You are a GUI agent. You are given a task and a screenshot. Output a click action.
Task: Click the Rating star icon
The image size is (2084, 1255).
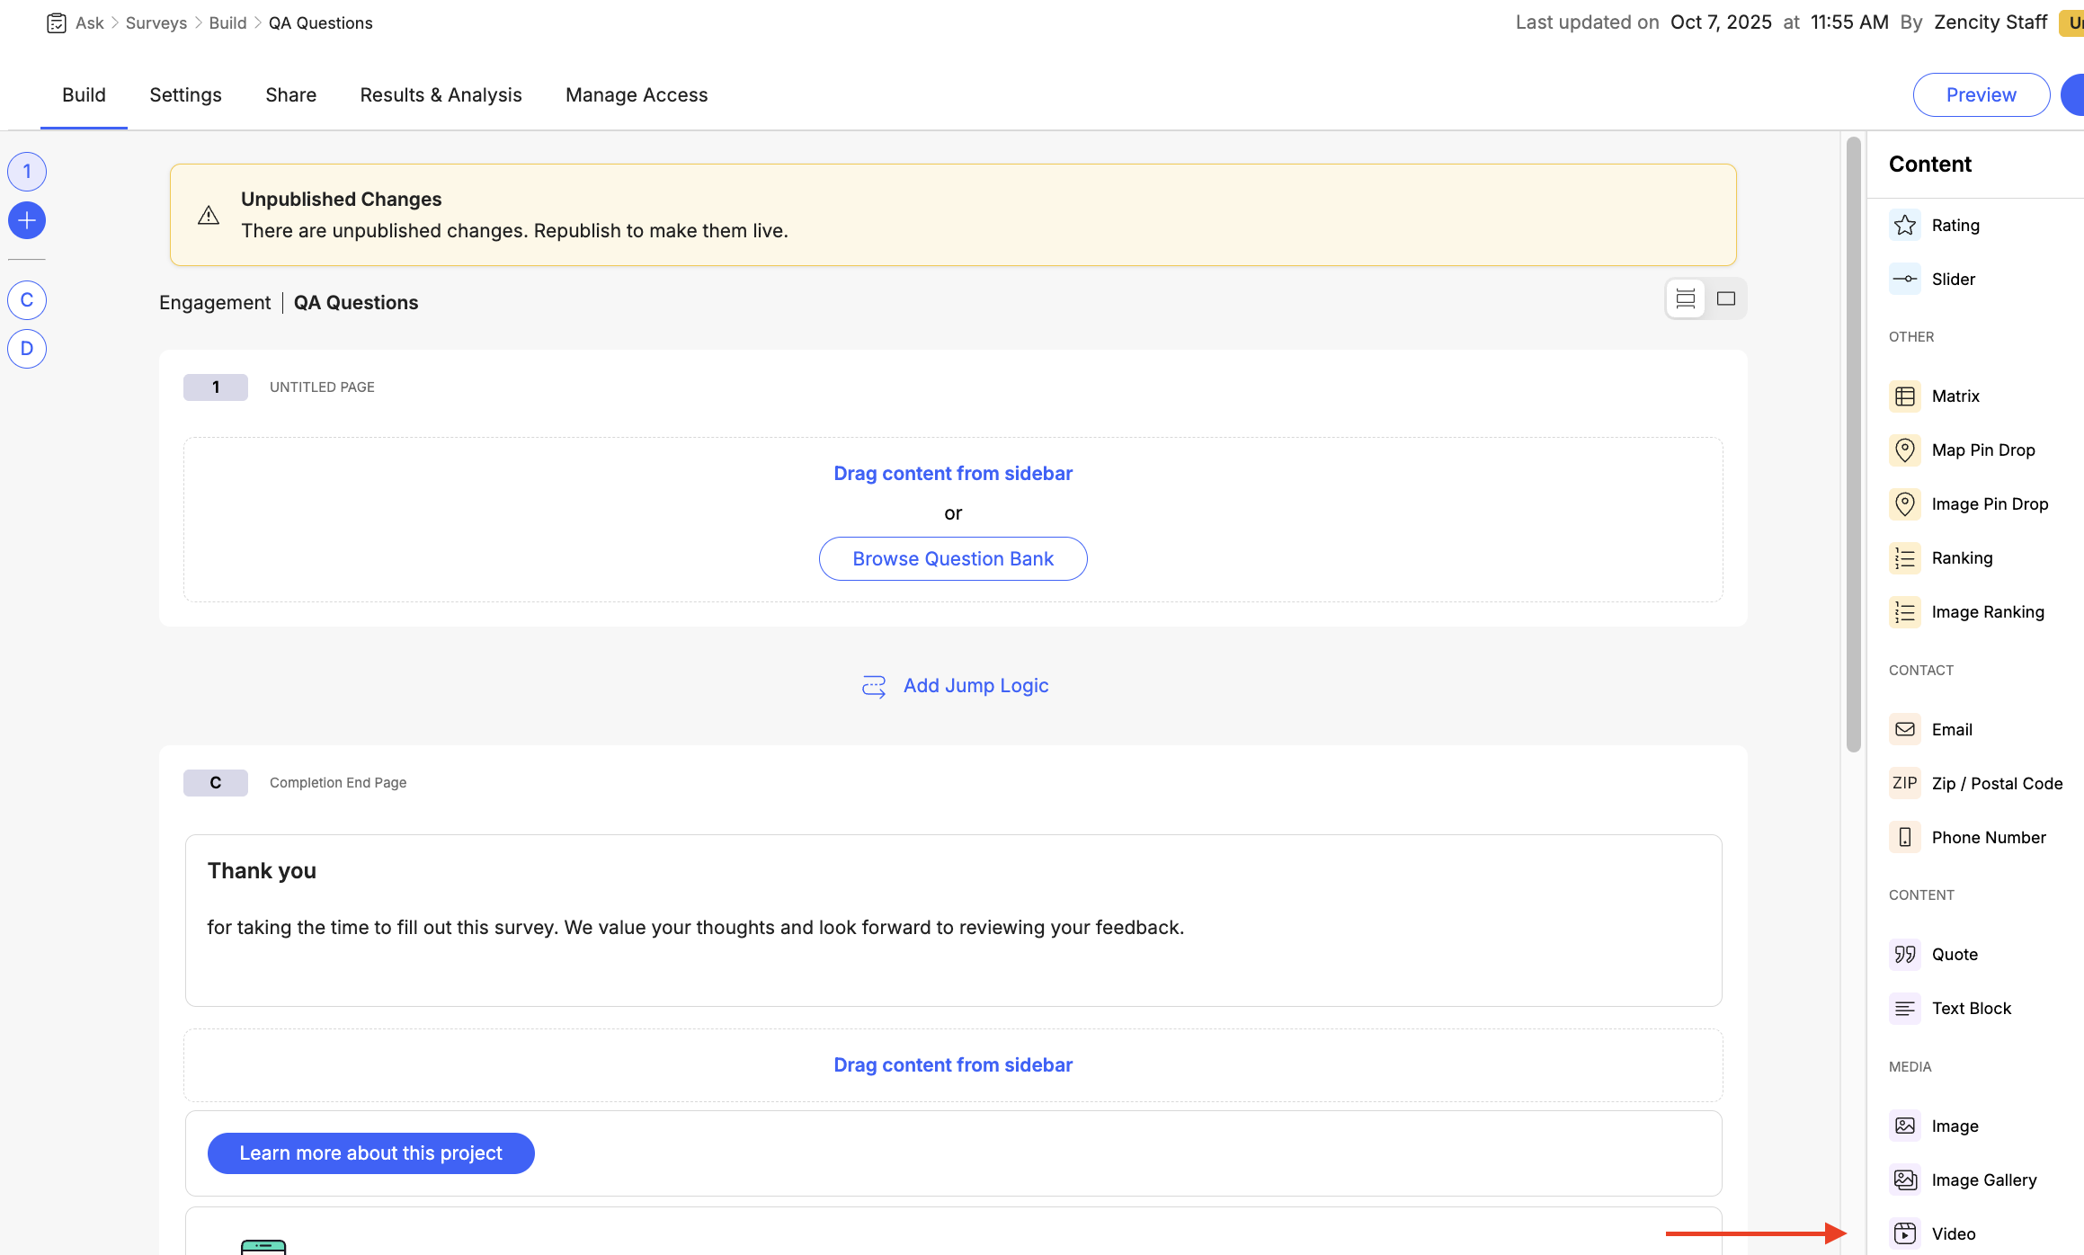[1904, 225]
